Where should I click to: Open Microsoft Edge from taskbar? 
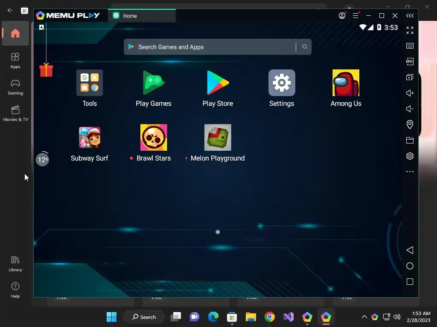(x=213, y=317)
